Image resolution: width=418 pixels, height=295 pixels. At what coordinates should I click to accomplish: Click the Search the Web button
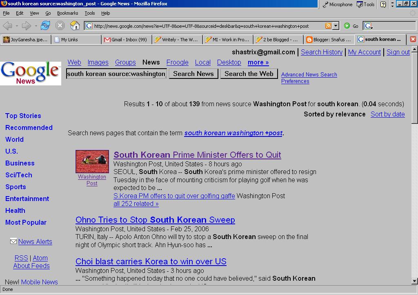click(249, 74)
